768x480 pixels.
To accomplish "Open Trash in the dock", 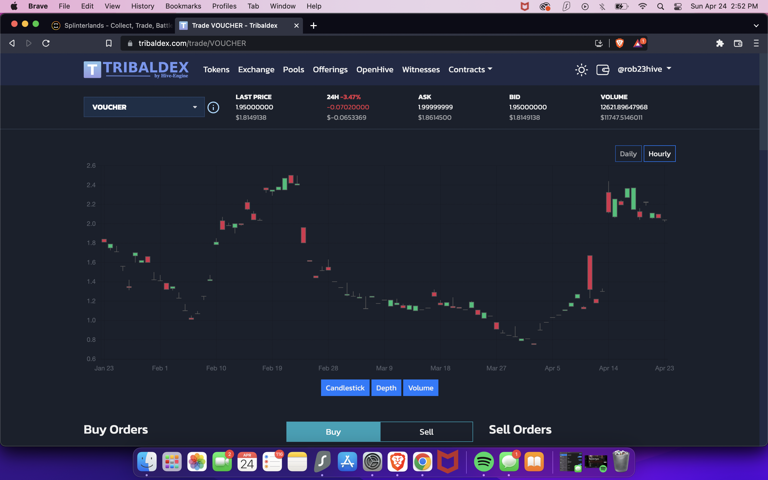I will [621, 461].
